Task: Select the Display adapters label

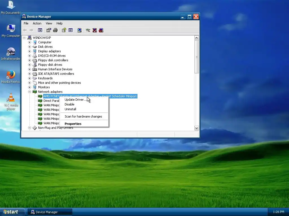Action: pos(49,51)
